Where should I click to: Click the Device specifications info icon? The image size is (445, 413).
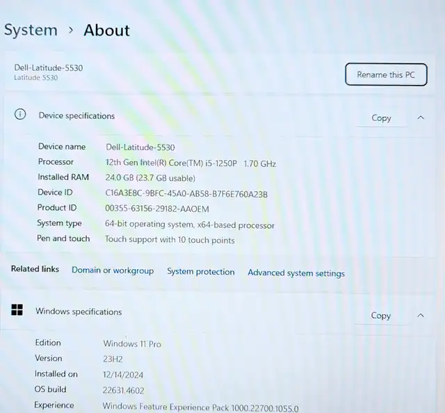(20, 115)
